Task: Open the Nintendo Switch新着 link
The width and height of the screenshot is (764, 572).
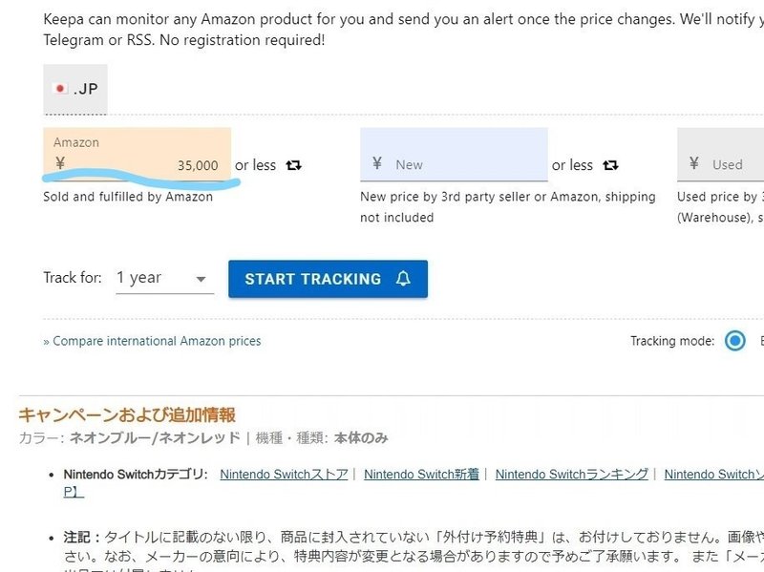Action: (x=421, y=475)
